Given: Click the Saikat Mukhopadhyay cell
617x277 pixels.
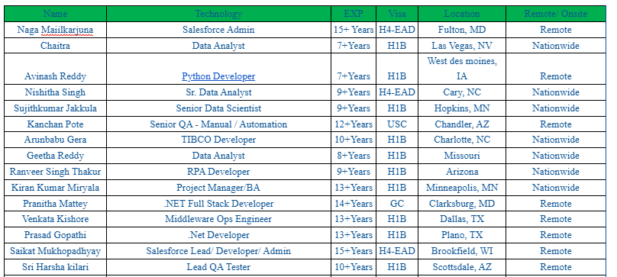Looking at the screenshot, I should click(x=56, y=251).
